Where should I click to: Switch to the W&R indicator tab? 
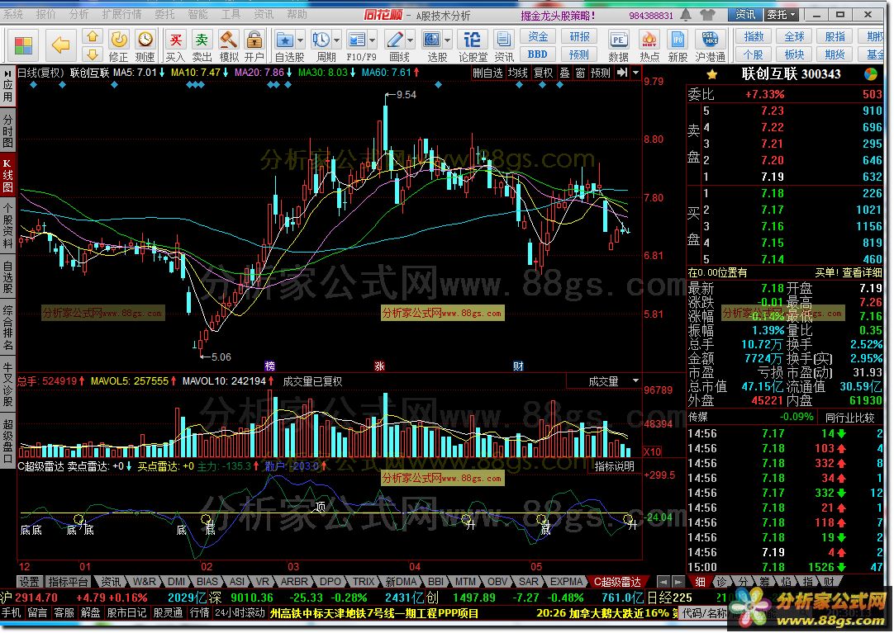[x=144, y=582]
